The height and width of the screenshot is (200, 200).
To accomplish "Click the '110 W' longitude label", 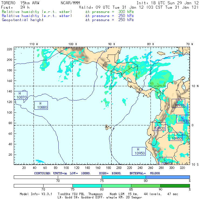I will (x=34, y=44).
